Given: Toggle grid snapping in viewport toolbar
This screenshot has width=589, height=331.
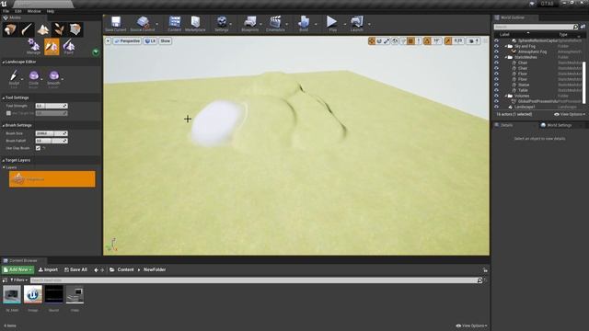Looking at the screenshot, I should tap(411, 40).
